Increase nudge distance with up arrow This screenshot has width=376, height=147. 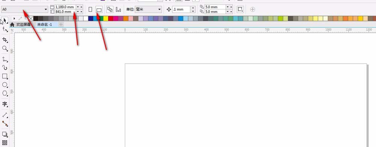(193, 8)
